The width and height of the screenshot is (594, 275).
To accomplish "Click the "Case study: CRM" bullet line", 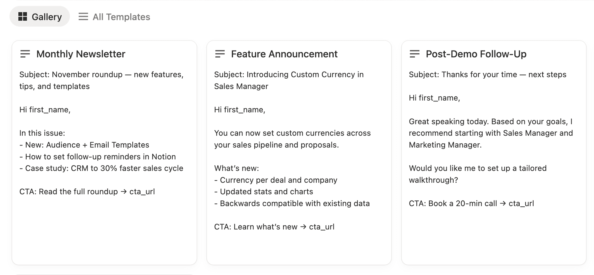I will click(101, 168).
